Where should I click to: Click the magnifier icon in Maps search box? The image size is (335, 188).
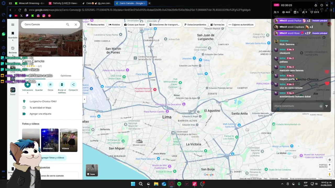pos(68,25)
